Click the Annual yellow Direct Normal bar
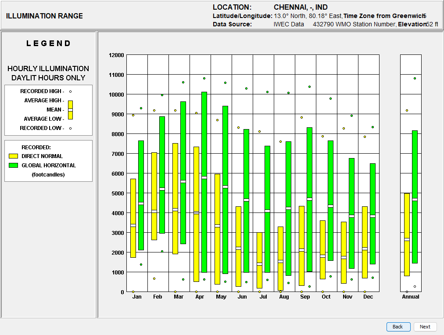444x335 pixels. point(407,234)
